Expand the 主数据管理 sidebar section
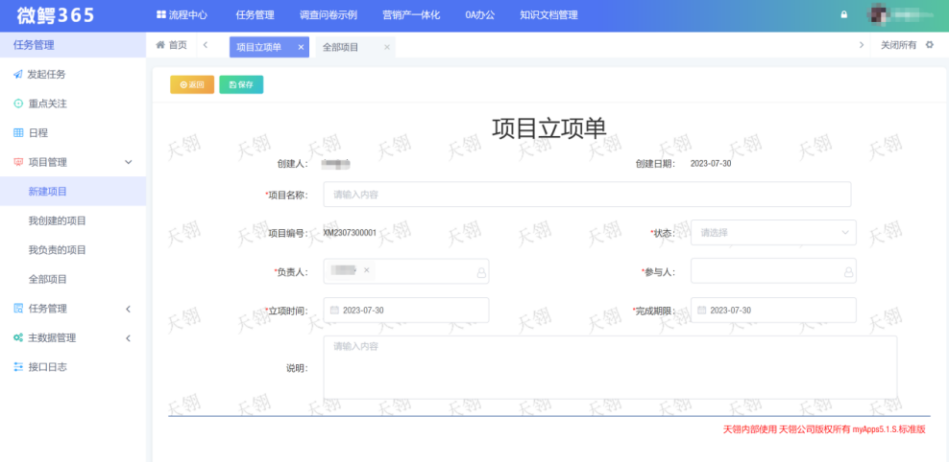 (x=129, y=338)
